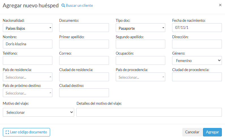
Task: Click the Leer código documento button
Action: tap(26, 132)
